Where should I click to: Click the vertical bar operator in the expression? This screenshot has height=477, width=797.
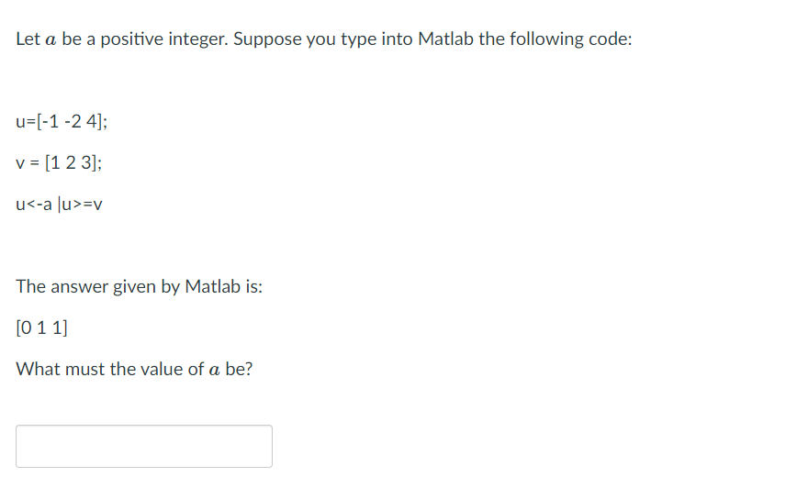point(60,205)
